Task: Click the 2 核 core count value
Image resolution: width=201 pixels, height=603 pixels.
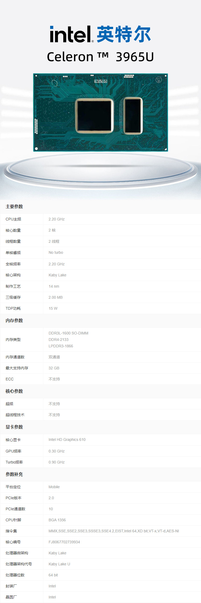Action: click(x=52, y=230)
